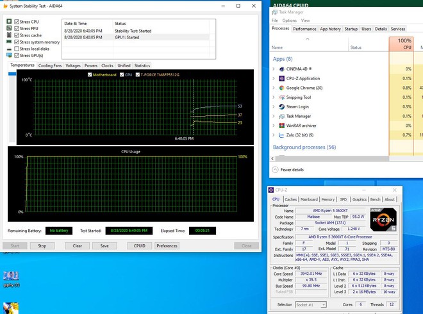423x314 pixels.
Task: Click the Task Manager title bar icon
Action: pyautogui.click(x=274, y=12)
